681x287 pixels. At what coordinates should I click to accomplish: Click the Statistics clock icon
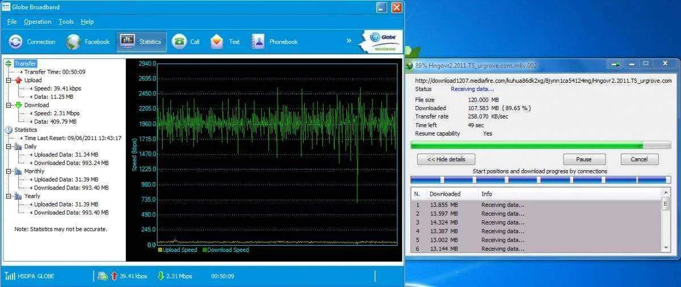[x=9, y=130]
